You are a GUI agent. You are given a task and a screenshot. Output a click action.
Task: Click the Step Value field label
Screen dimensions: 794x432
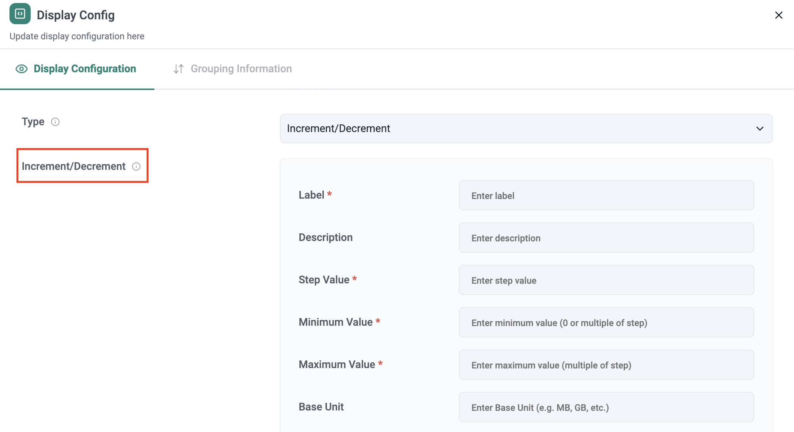tap(324, 280)
